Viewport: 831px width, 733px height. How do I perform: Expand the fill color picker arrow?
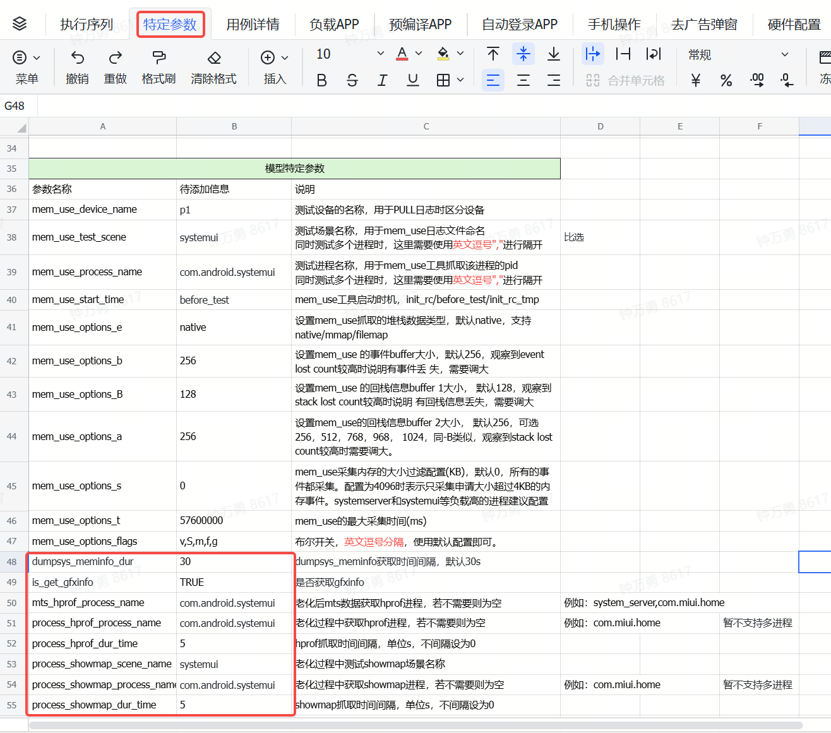pyautogui.click(x=460, y=54)
